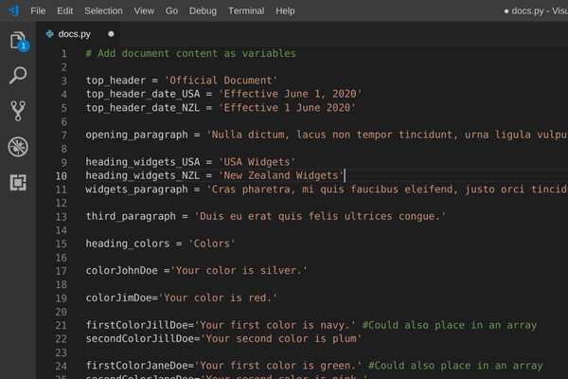Click the variable colorJohnDoe
The height and width of the screenshot is (379, 568).
[121, 271]
